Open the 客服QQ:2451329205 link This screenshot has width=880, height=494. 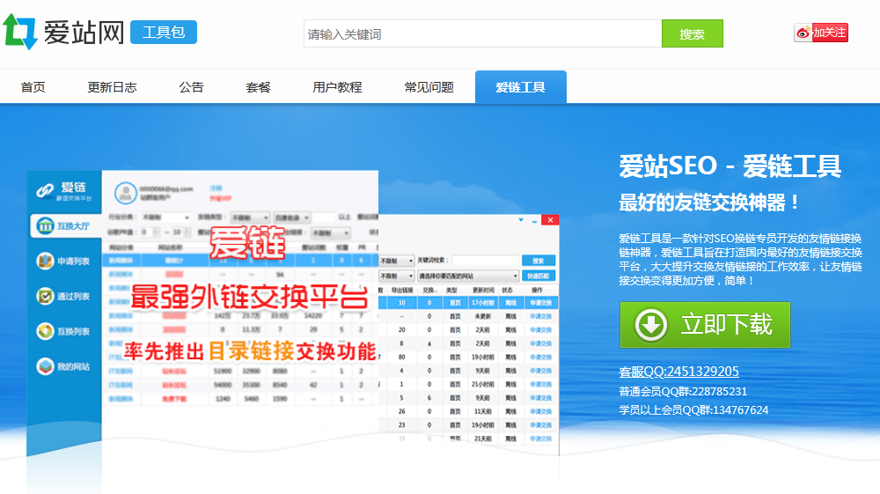679,372
